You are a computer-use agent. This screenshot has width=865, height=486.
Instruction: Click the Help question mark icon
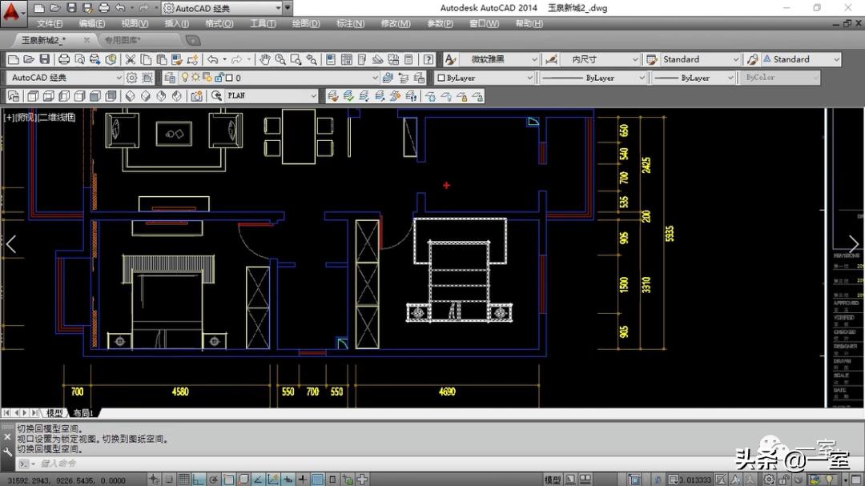428,59
